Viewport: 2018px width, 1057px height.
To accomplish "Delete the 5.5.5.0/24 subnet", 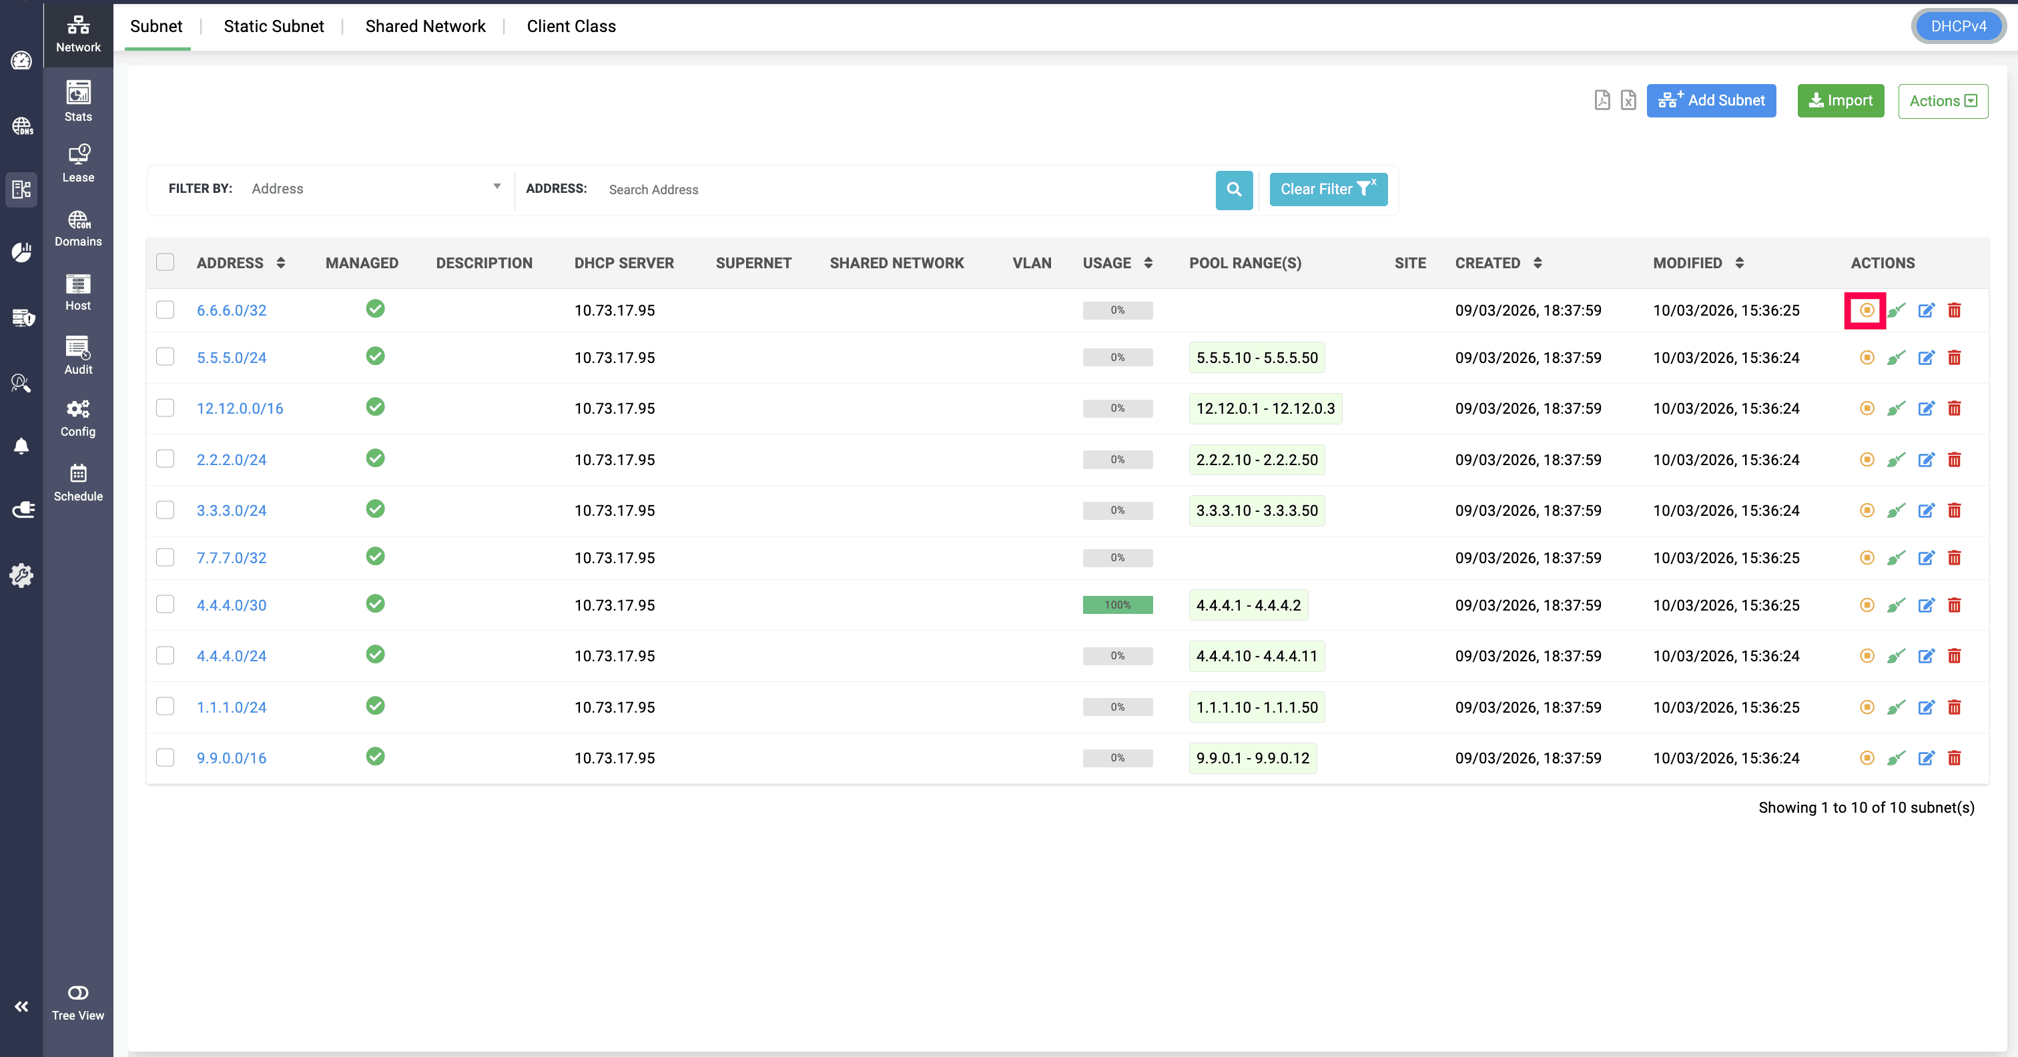I will pos(1954,357).
